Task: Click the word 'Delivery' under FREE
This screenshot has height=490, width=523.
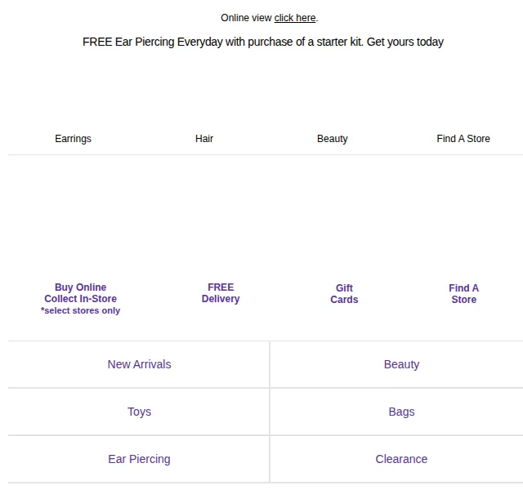Action: (221, 299)
